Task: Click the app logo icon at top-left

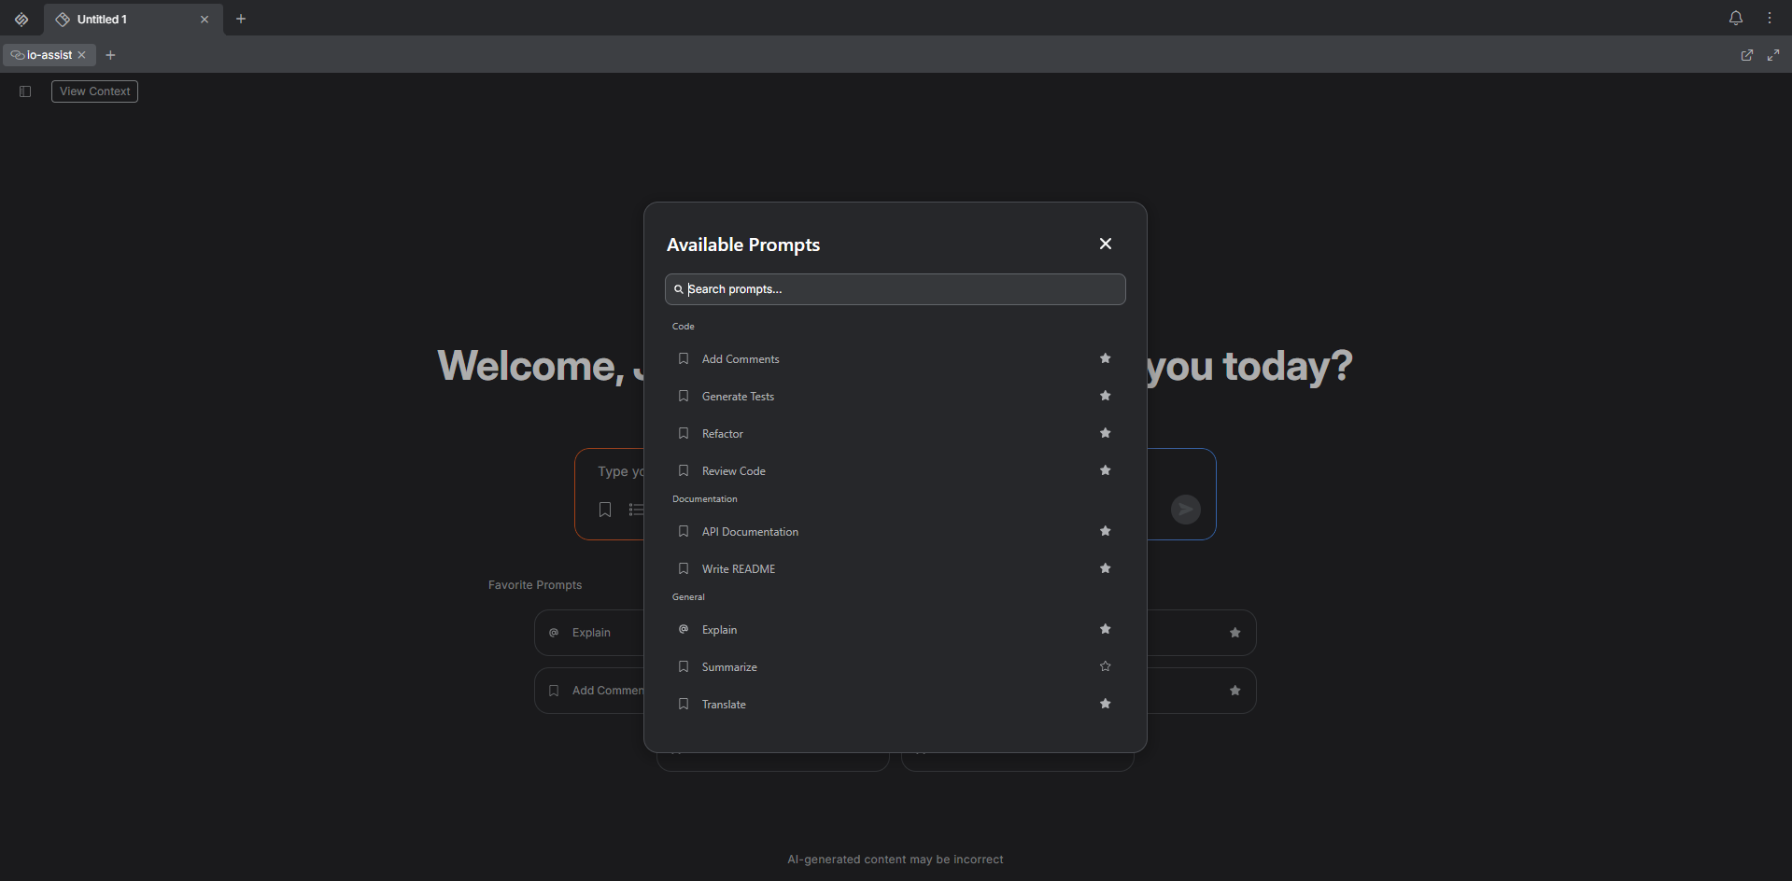Action: (x=21, y=19)
